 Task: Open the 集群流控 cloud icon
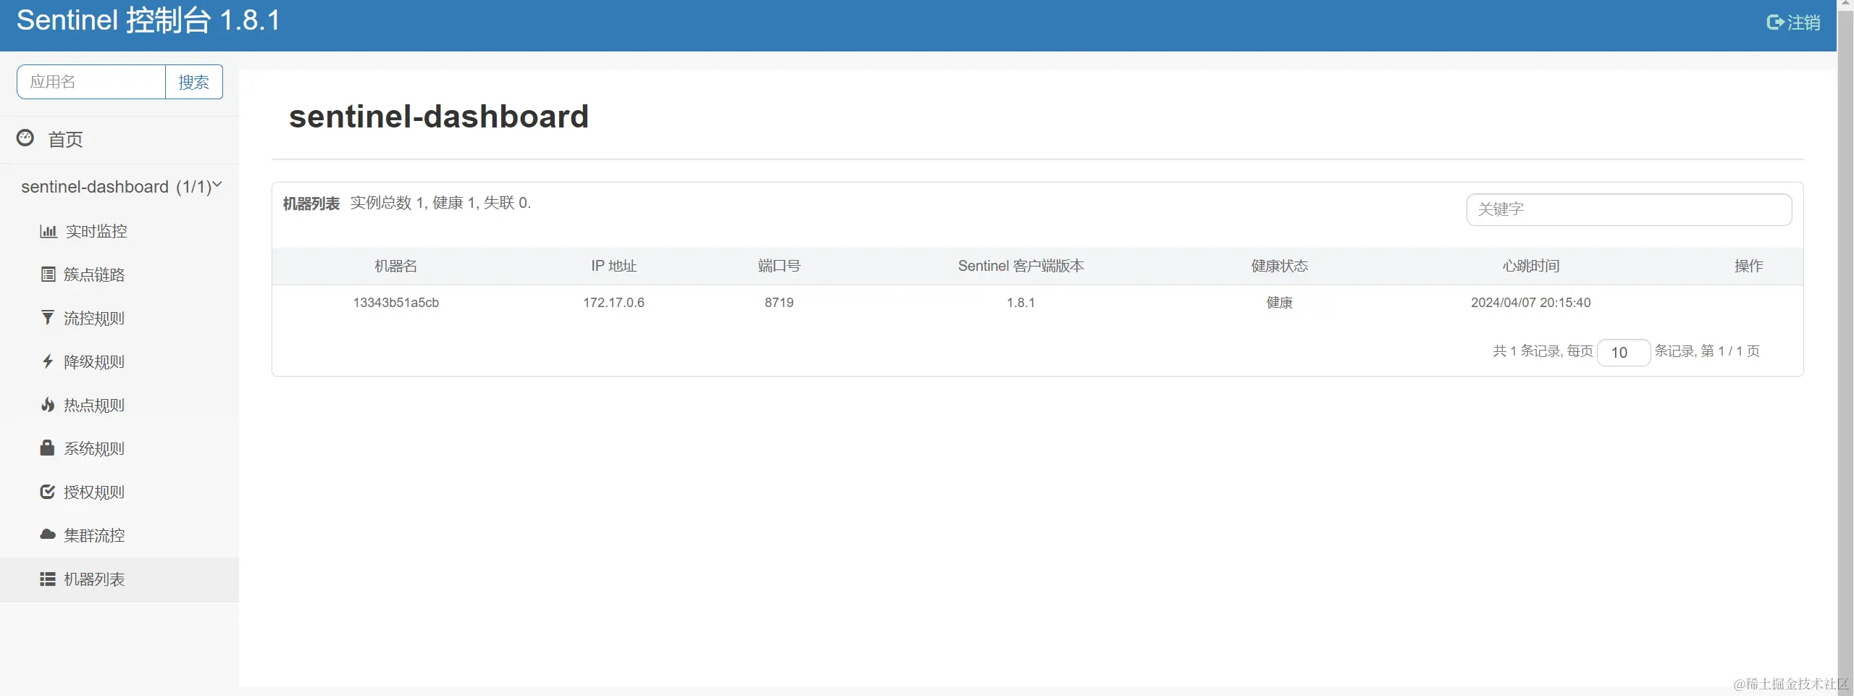click(48, 535)
